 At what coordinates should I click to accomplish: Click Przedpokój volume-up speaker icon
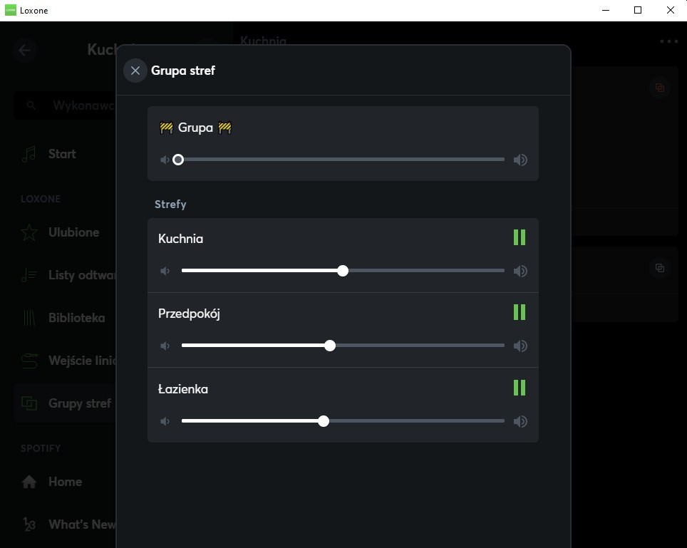point(521,346)
